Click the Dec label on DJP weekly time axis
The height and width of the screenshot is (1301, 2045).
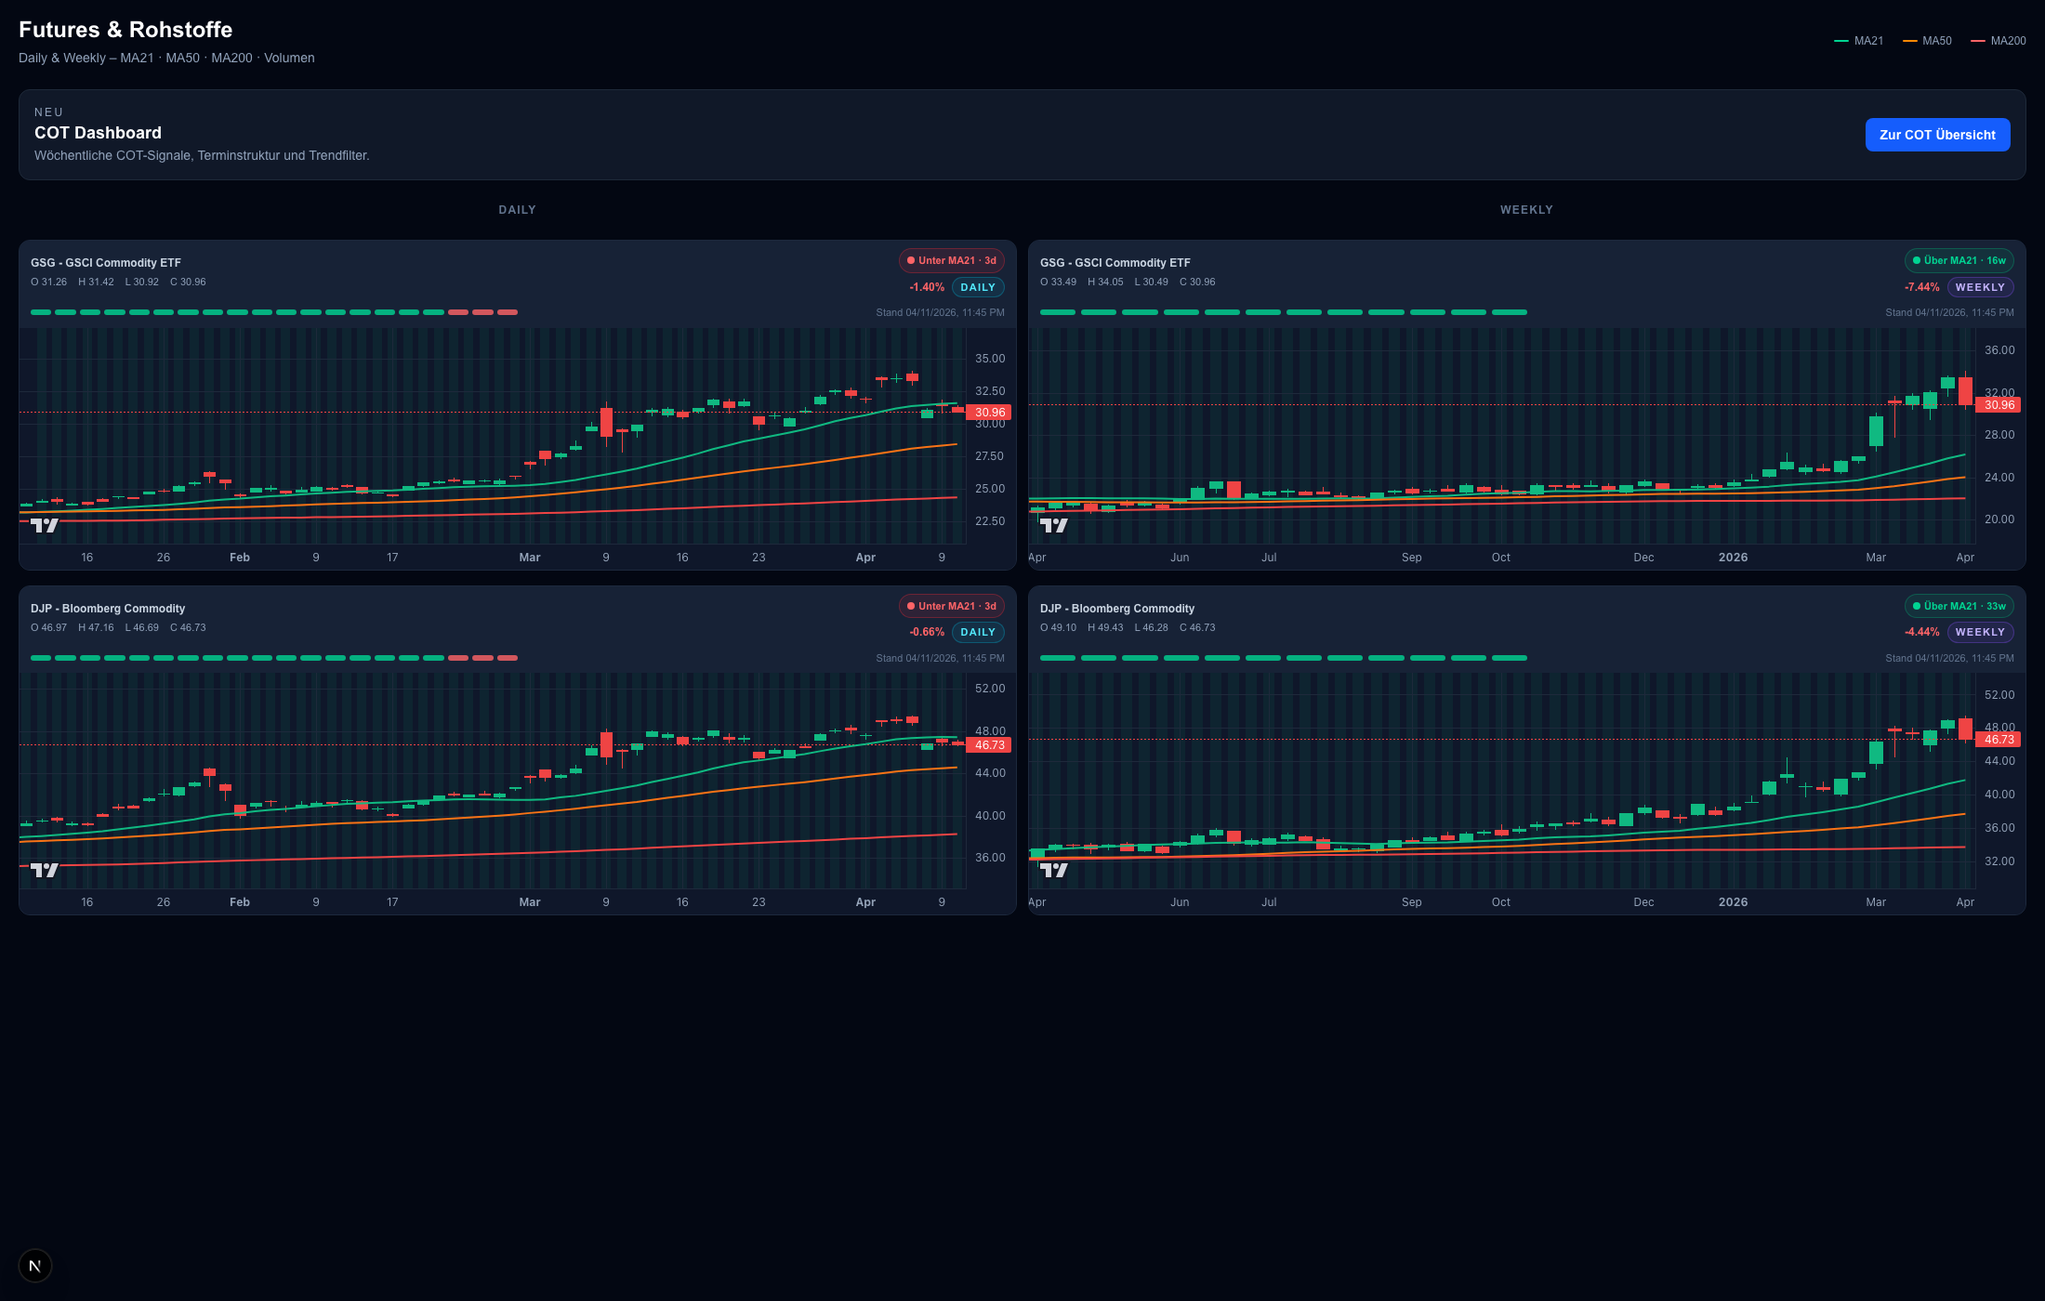point(1643,902)
